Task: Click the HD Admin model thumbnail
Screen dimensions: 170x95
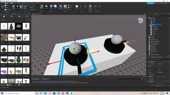Action: click(19, 26)
